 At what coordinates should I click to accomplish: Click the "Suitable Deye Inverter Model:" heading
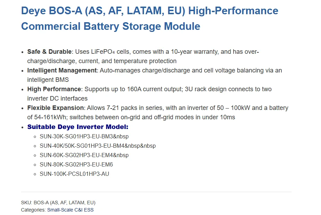tap(78, 127)
